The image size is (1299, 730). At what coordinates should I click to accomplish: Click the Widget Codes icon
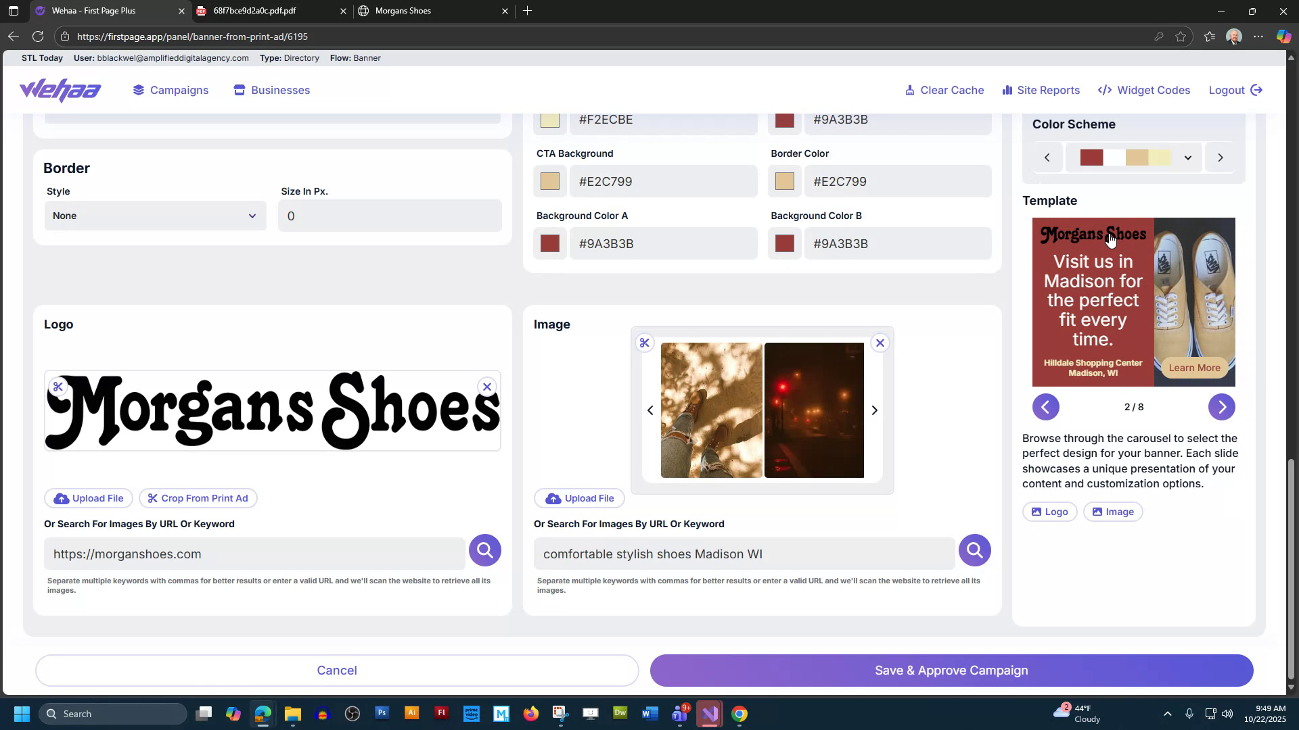coord(1104,90)
